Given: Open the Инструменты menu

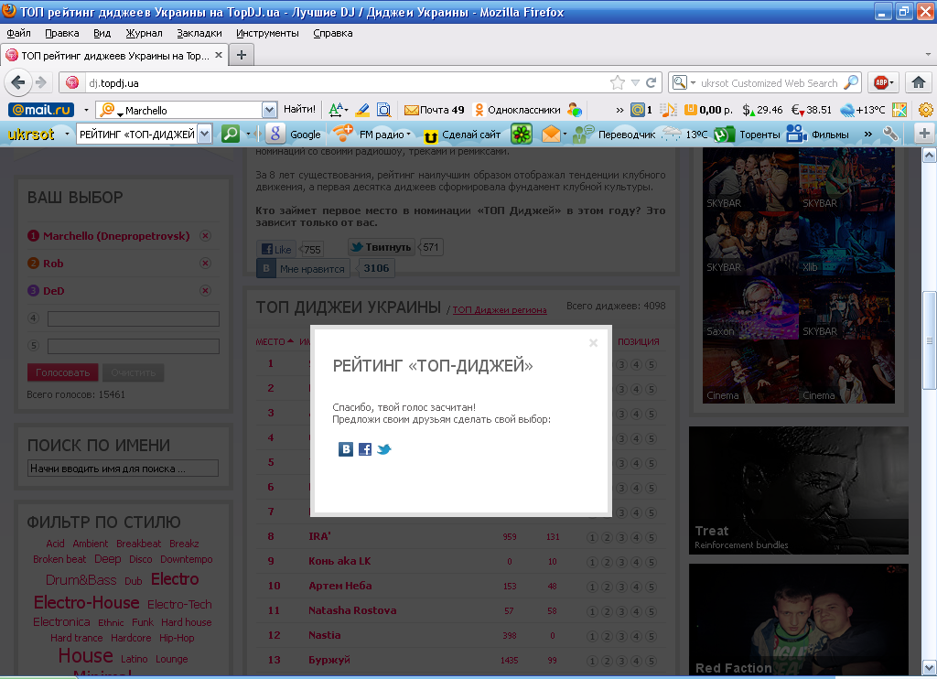Looking at the screenshot, I should [267, 33].
